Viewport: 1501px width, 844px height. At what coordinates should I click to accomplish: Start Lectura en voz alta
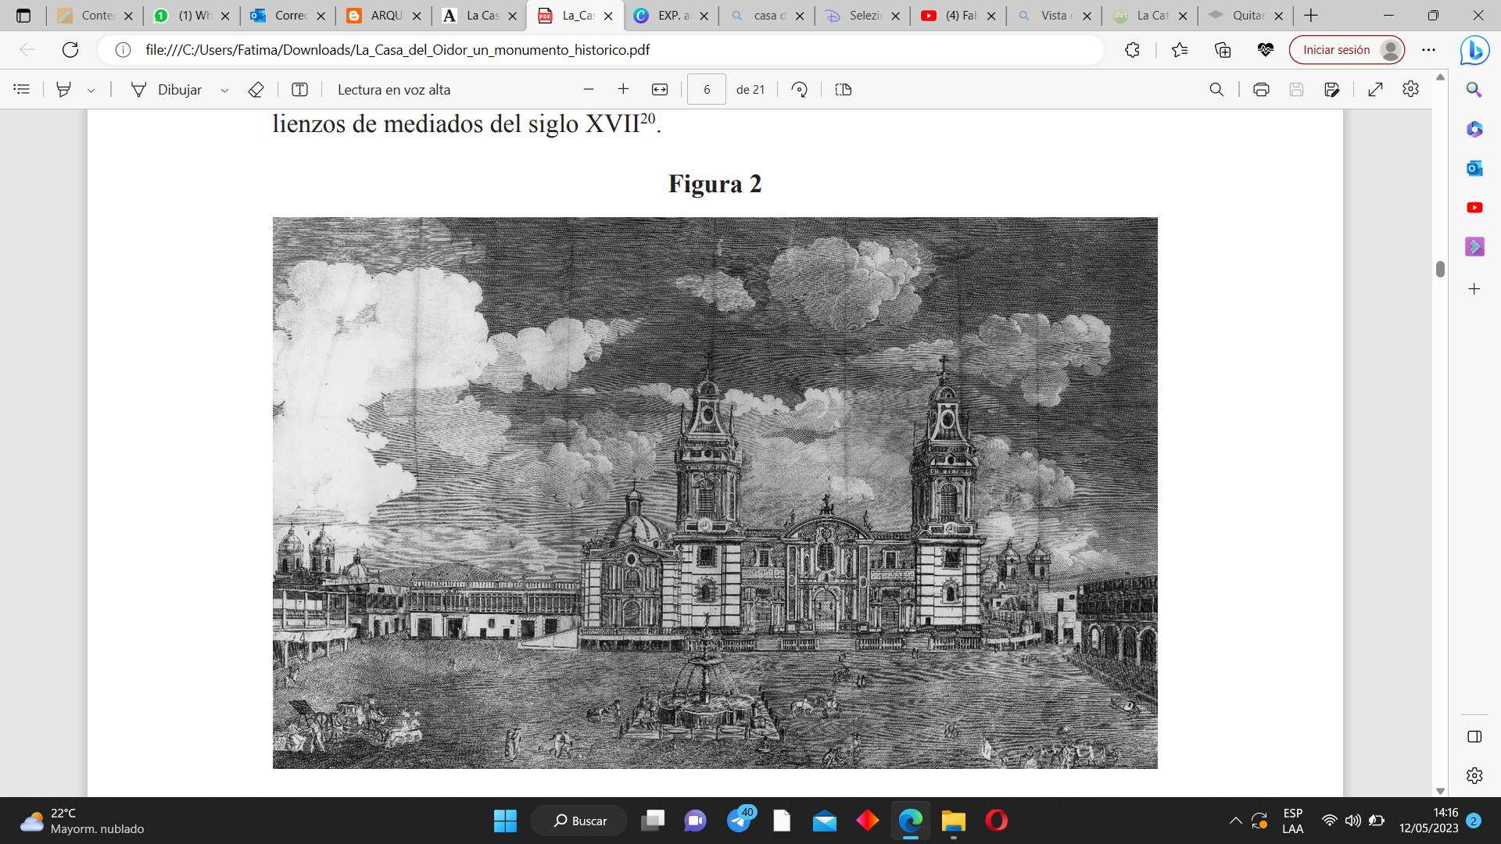click(x=394, y=90)
